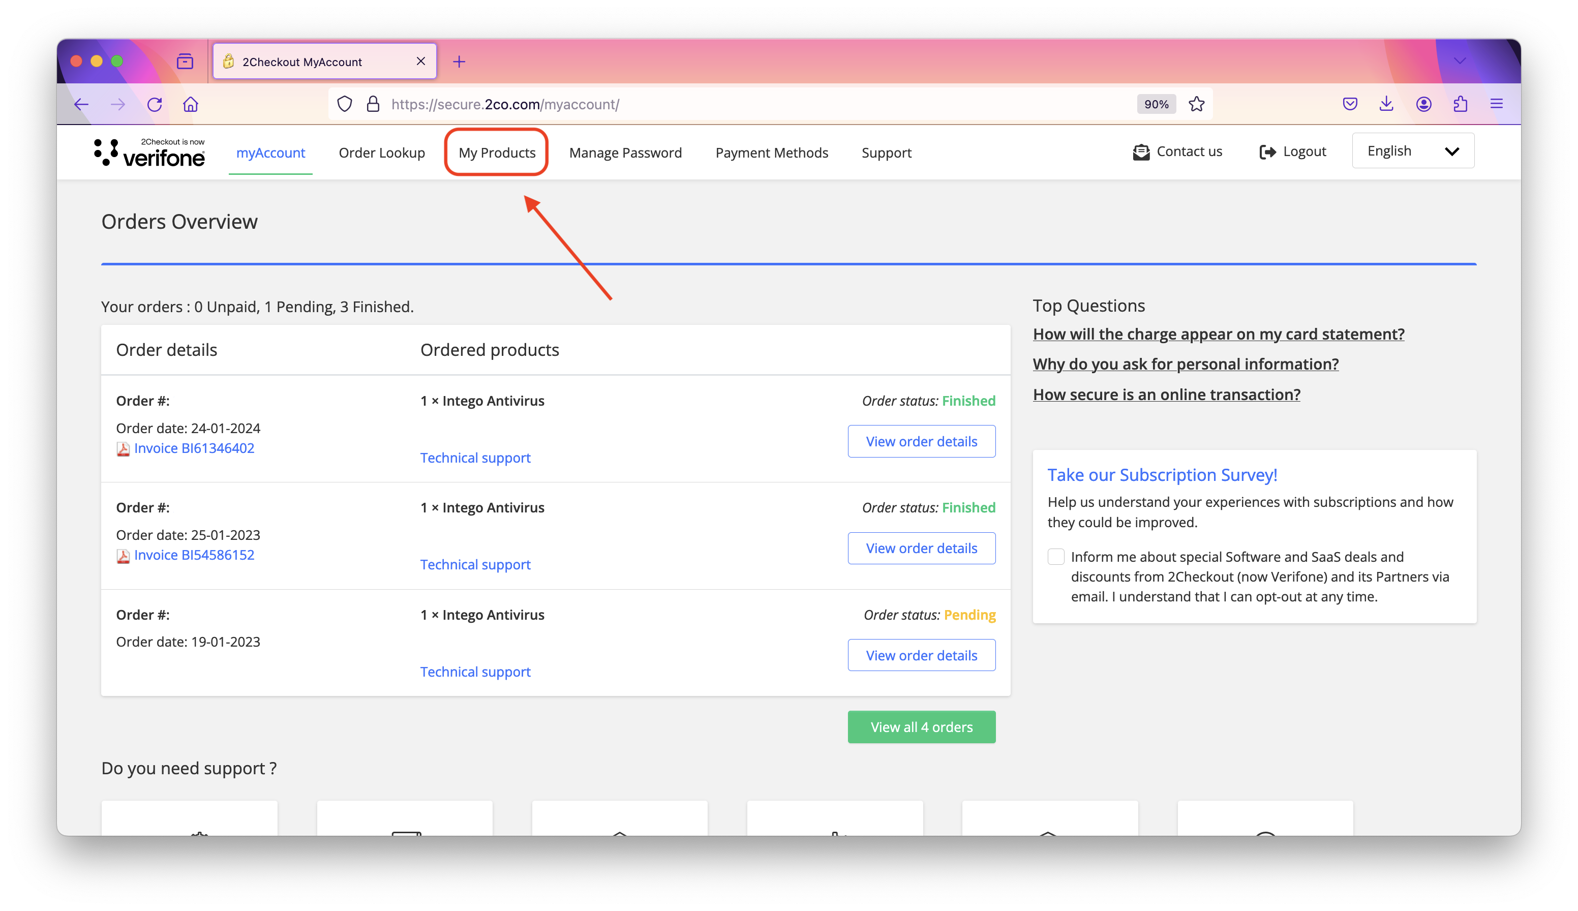Image resolution: width=1578 pixels, height=911 pixels.
Task: Open the Support tab
Action: (886, 153)
